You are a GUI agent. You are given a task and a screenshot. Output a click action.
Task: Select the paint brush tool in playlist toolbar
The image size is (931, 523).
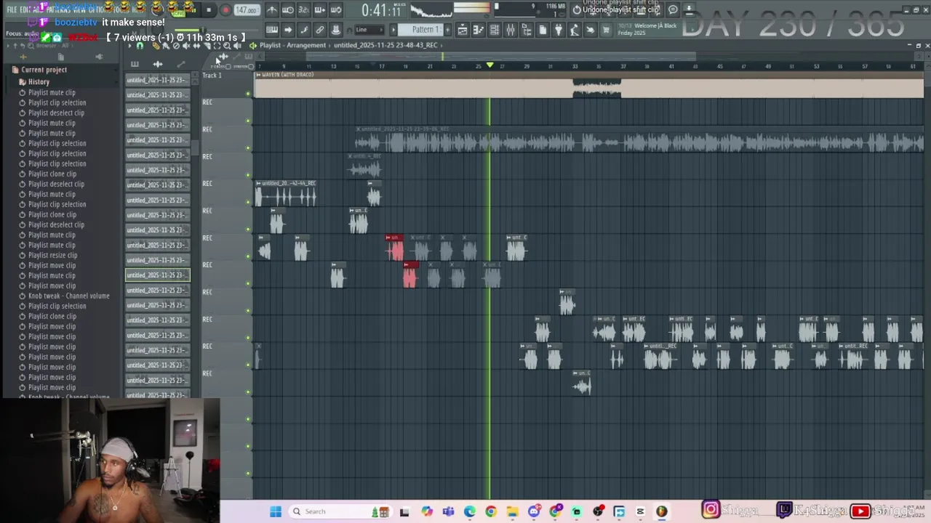click(x=167, y=46)
